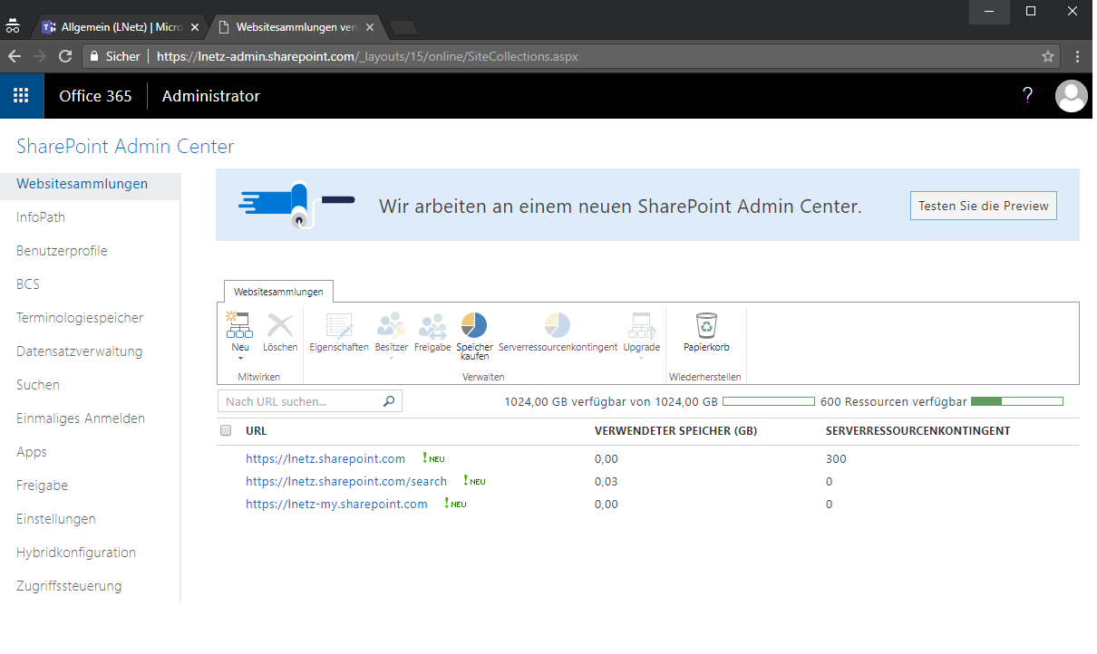Expand the Neu dropdown arrow
The width and height of the screenshot is (1097, 654).
pyautogui.click(x=240, y=359)
